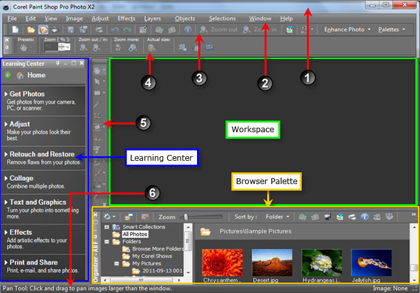Open the Window menu

tap(260, 18)
